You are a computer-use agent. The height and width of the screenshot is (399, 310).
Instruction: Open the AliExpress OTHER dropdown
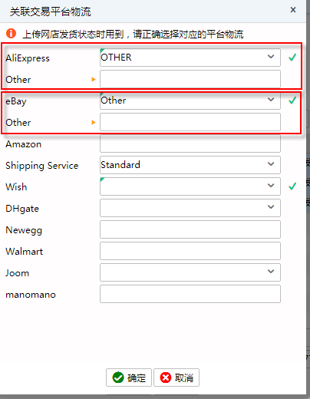pyautogui.click(x=190, y=58)
